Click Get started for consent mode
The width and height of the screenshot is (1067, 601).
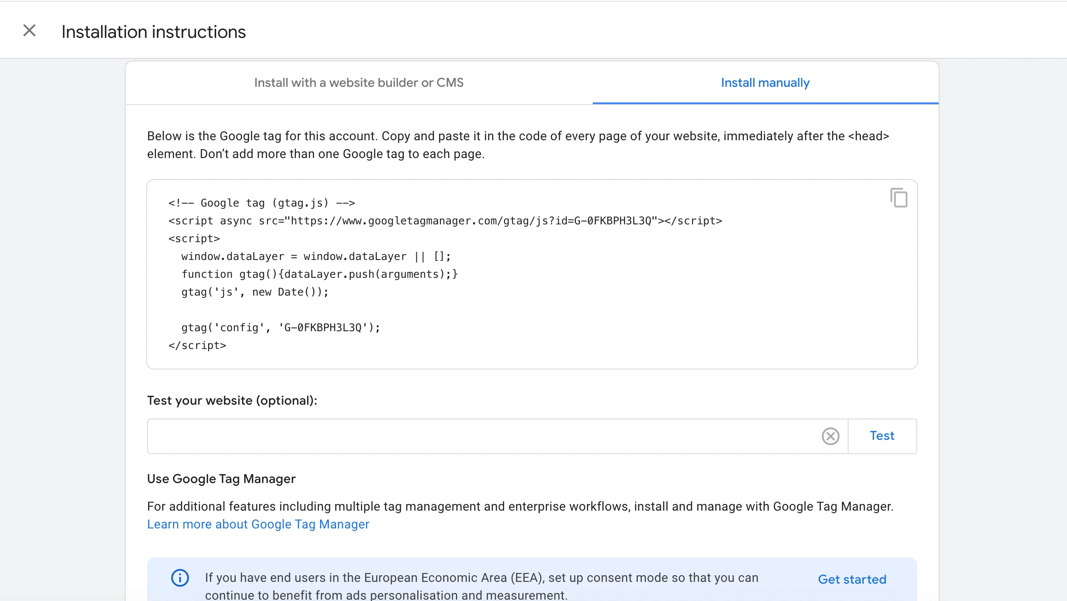852,579
